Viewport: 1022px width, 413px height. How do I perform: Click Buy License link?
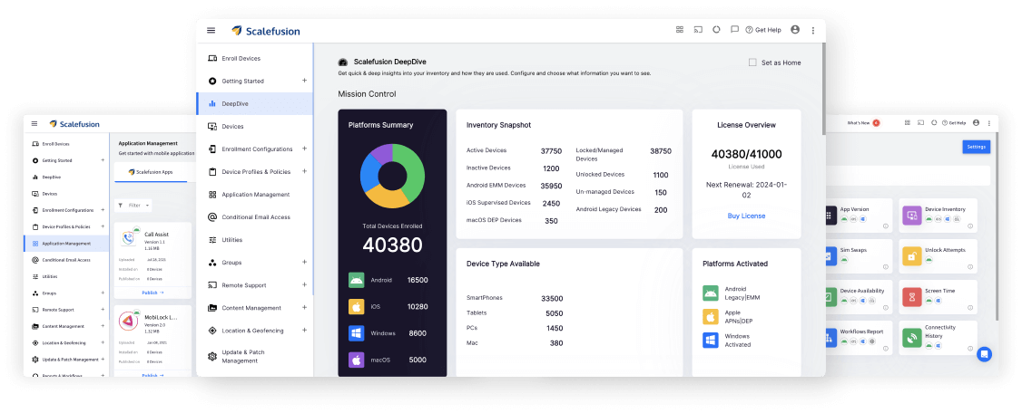click(746, 216)
